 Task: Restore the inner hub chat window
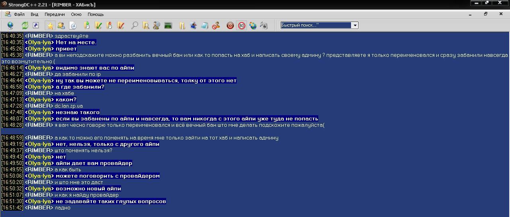click(485, 14)
